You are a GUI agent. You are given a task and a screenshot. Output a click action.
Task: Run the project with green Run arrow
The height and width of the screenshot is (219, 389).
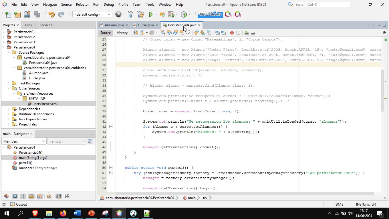(151, 14)
